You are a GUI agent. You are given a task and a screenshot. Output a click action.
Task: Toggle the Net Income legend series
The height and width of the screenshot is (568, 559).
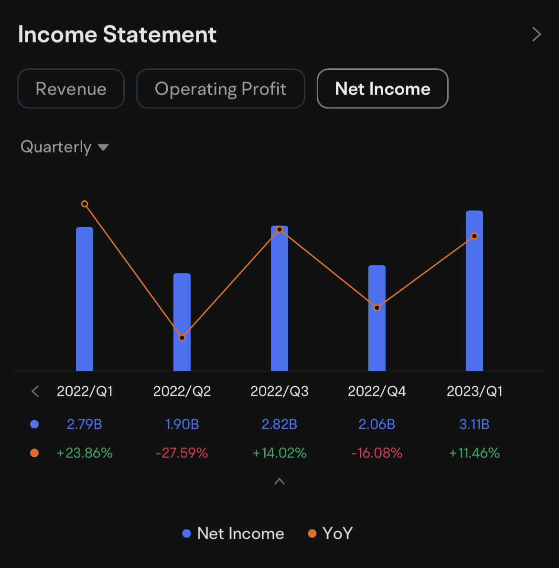(233, 534)
